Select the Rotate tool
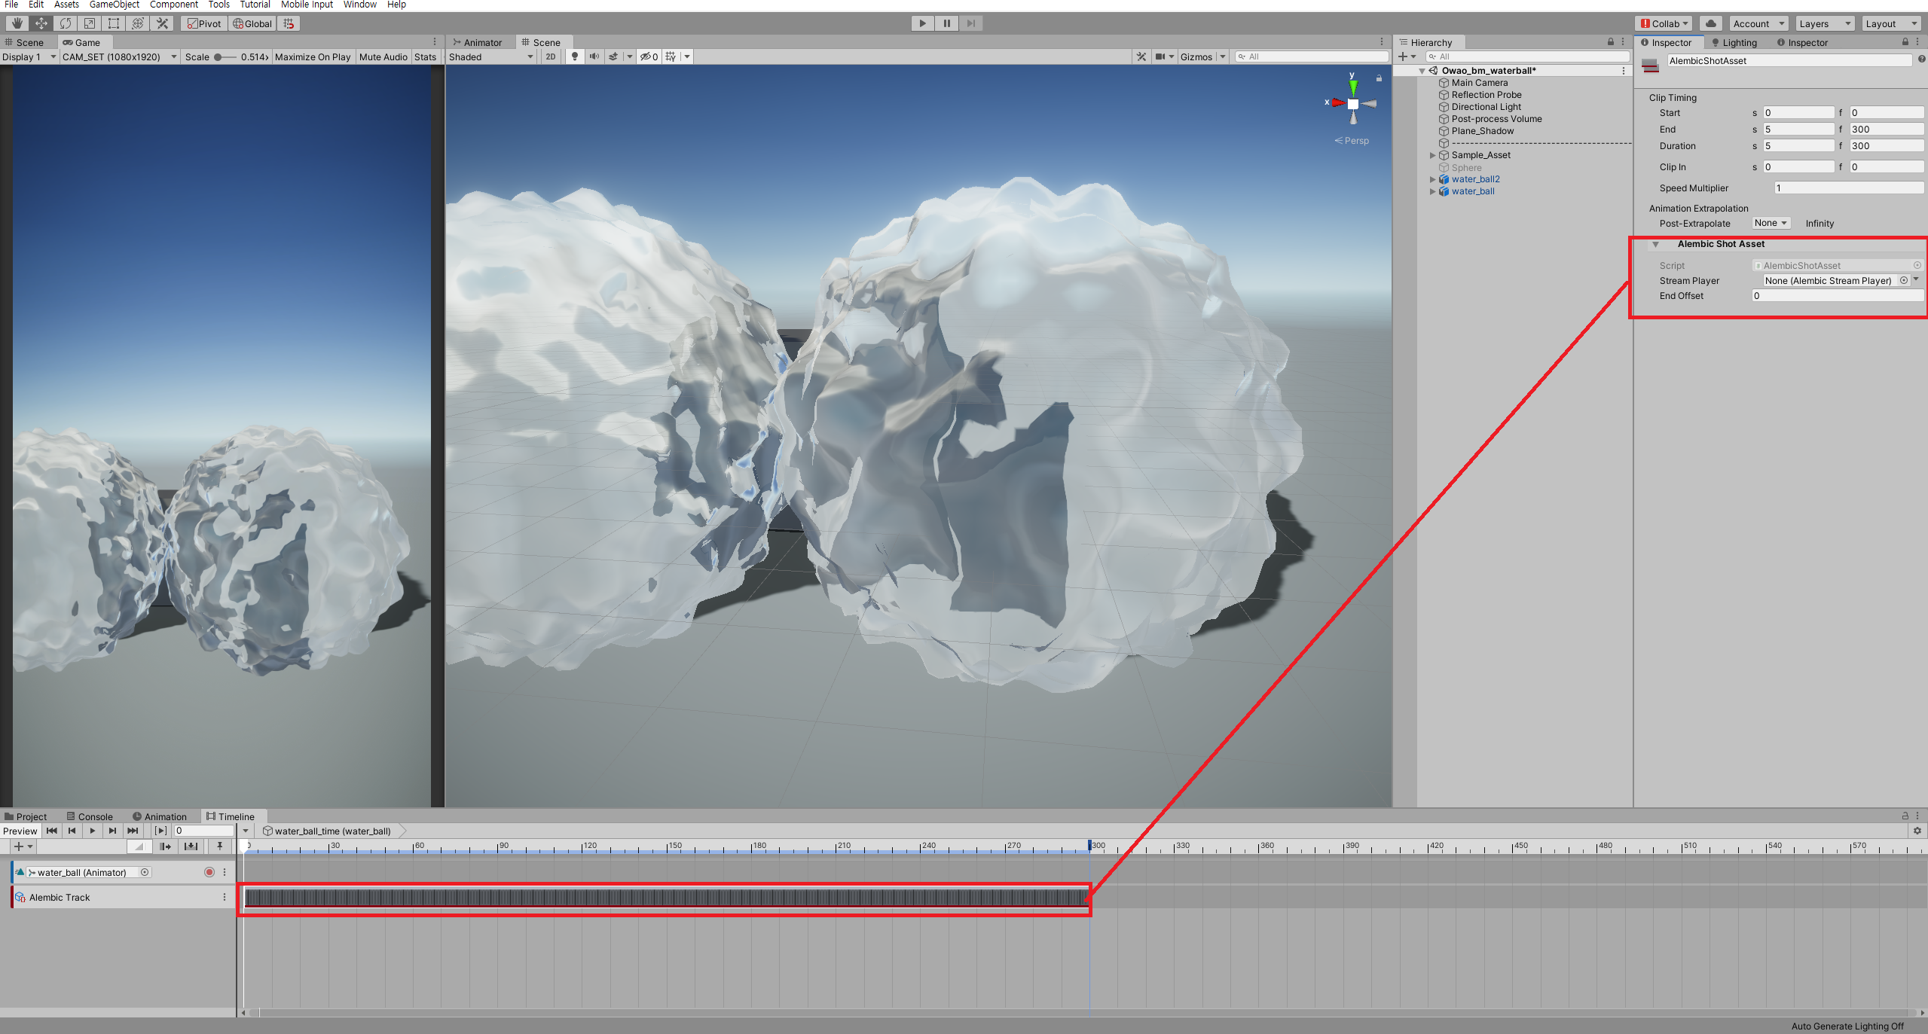The height and width of the screenshot is (1034, 1928). 66,23
